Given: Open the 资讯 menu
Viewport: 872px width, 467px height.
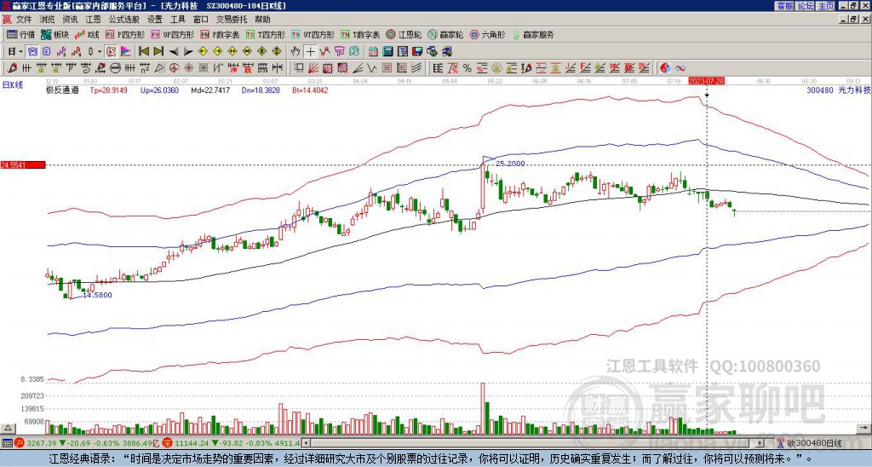Looking at the screenshot, I should [70, 20].
